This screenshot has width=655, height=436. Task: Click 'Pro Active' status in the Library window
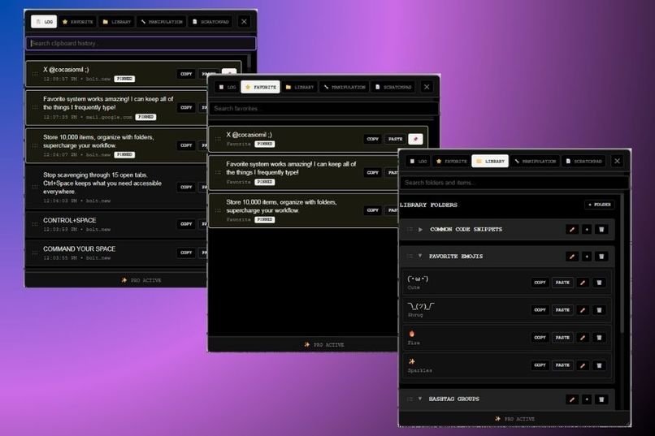coord(514,419)
